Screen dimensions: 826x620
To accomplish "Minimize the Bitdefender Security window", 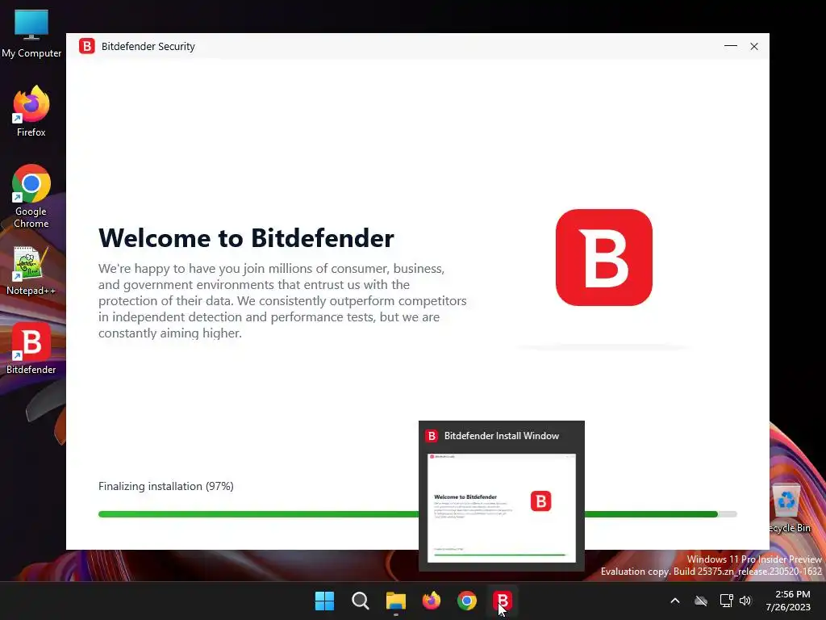I will coord(731,46).
